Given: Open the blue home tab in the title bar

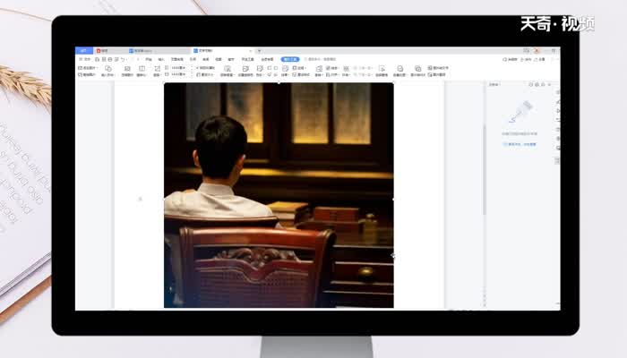Looking at the screenshot, I should point(84,51).
